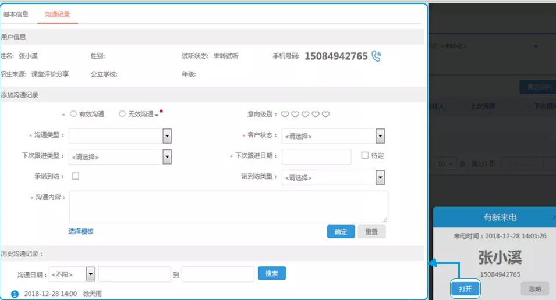Close the incoming call popup
The image size is (556, 300).
pyautogui.click(x=553, y=217)
